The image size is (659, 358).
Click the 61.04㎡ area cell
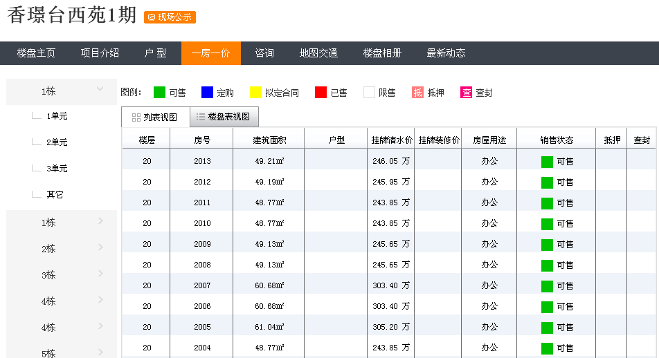(x=269, y=327)
